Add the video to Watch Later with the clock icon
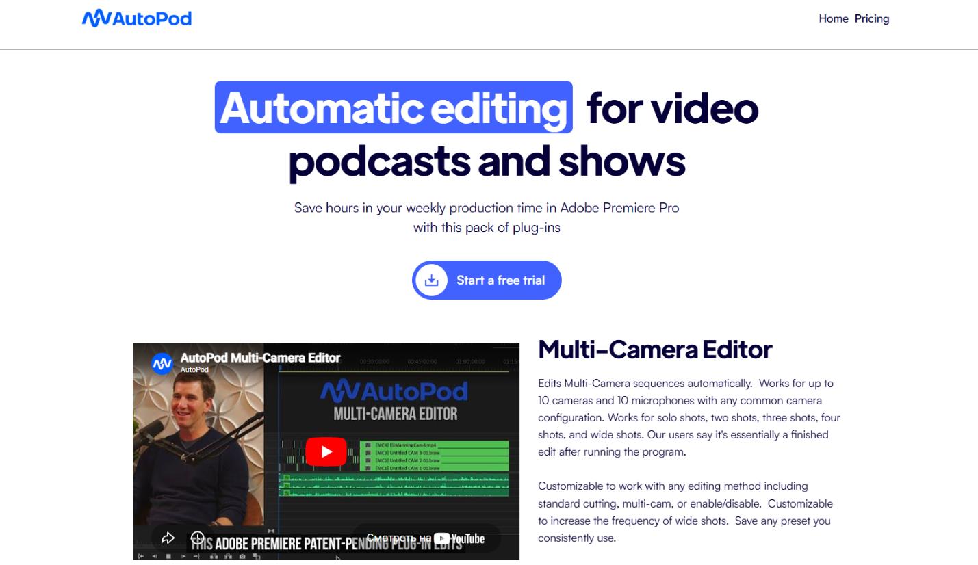Viewport: 978px width, 565px height. coord(197,538)
